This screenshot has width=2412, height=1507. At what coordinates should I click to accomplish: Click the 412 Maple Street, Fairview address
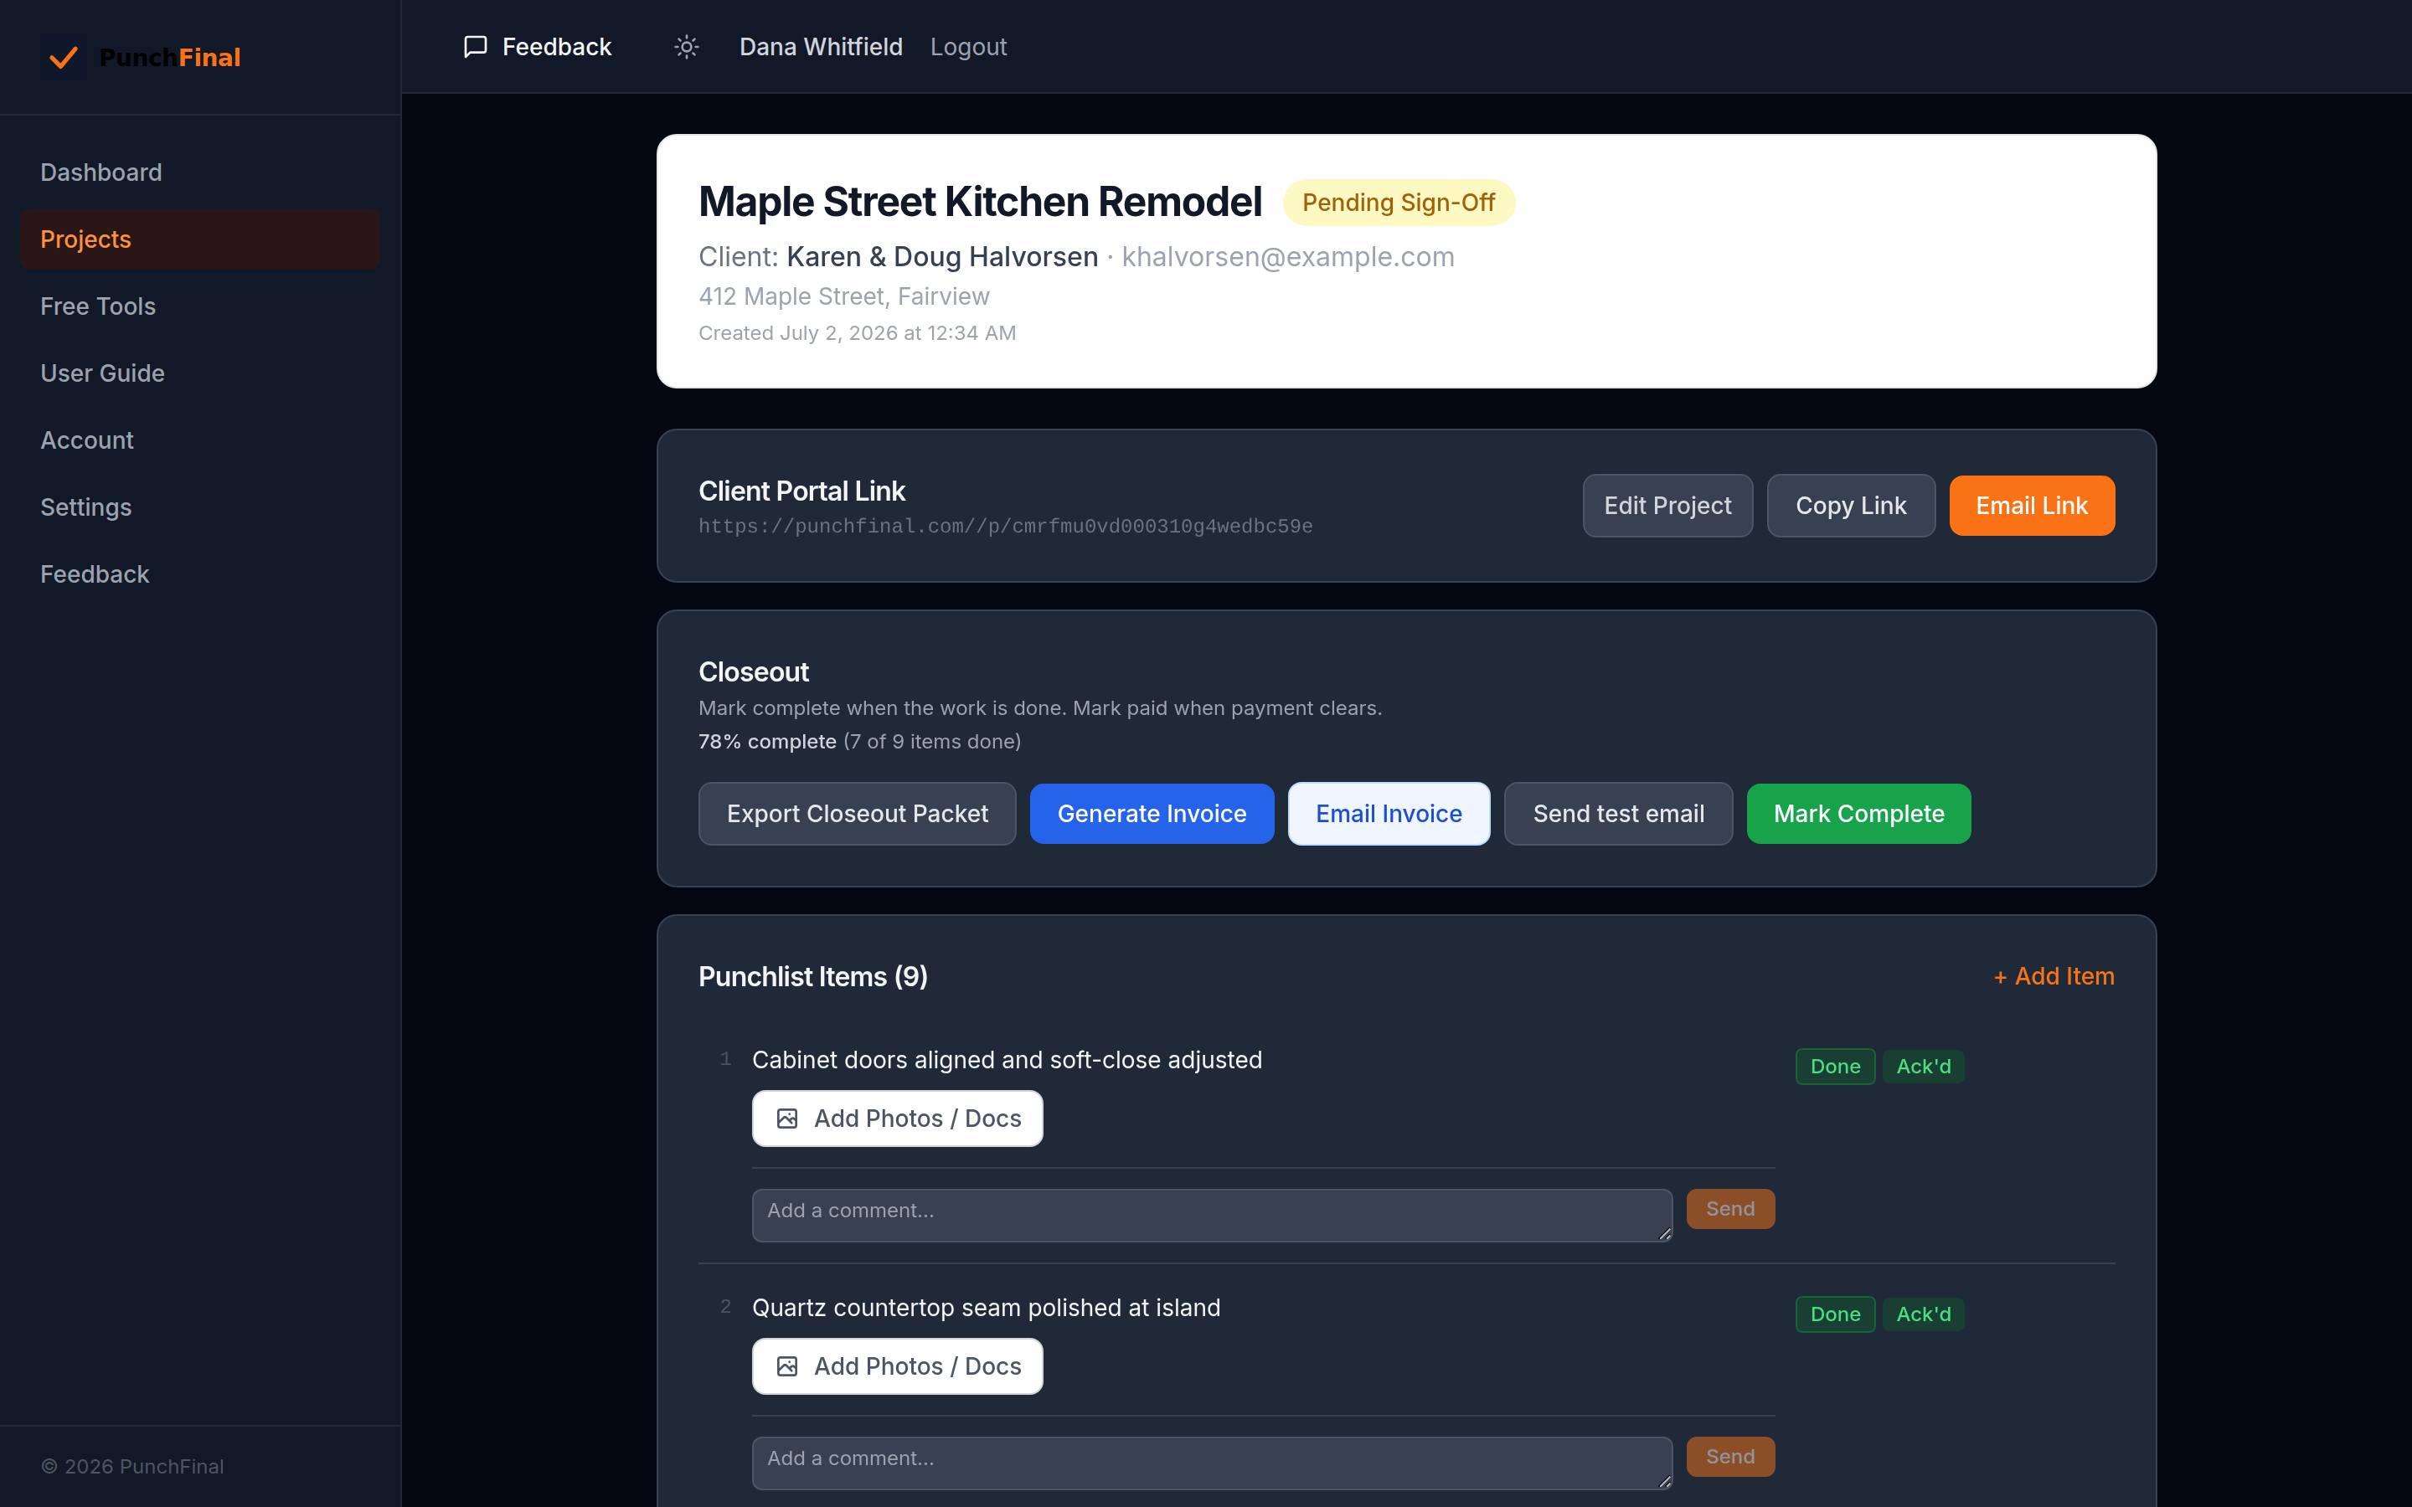click(x=844, y=297)
